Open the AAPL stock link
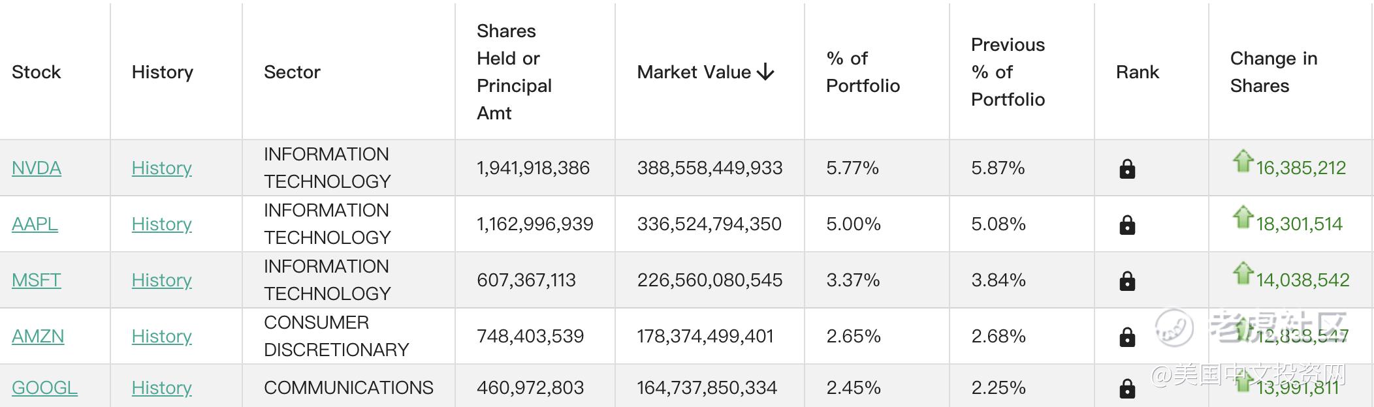 [x=35, y=224]
